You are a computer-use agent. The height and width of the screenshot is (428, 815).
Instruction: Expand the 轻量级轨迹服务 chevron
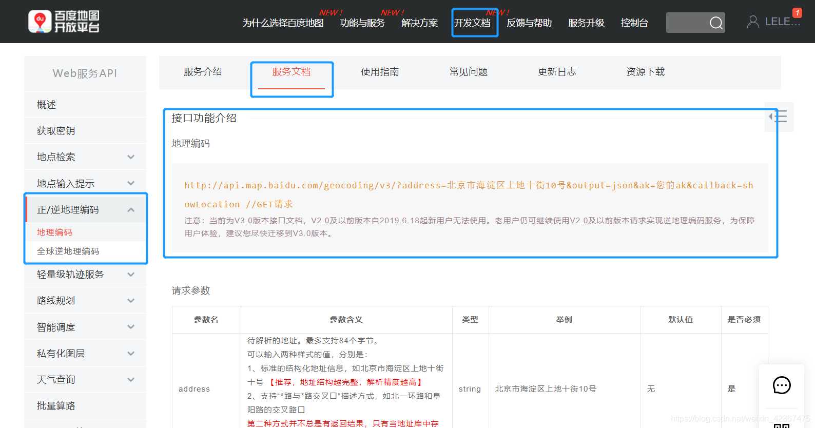point(131,275)
